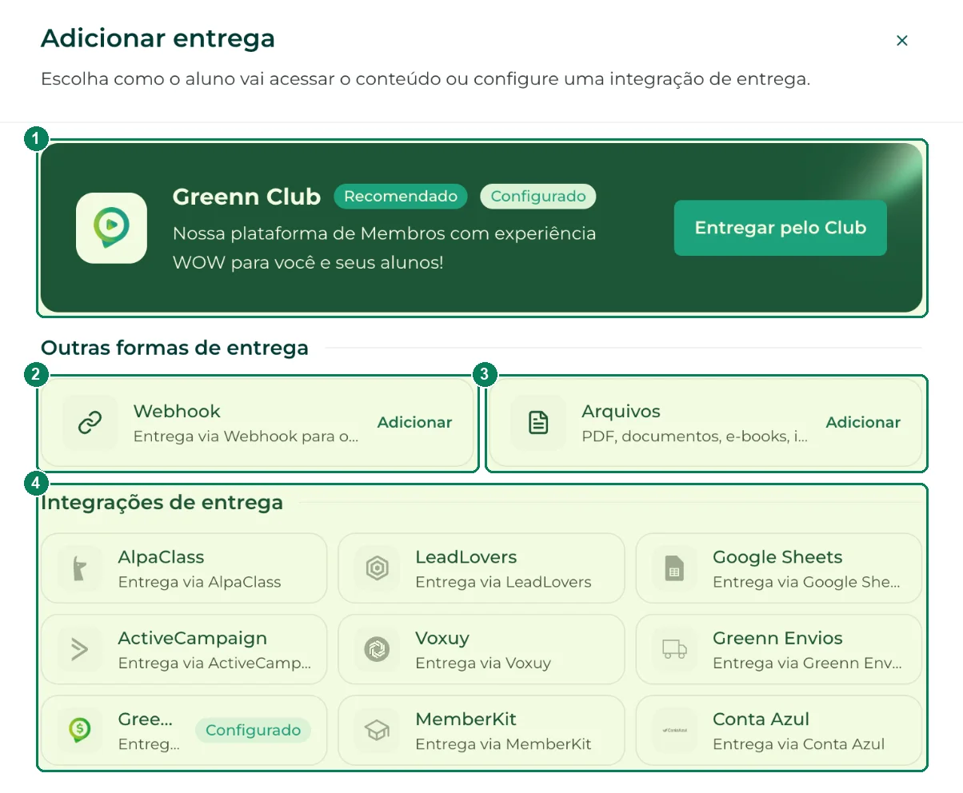Click Adicionar on the Arquivos card
This screenshot has height=793, width=963.
[x=863, y=423]
